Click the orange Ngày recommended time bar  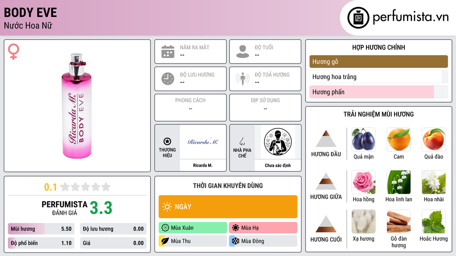[x=228, y=207]
